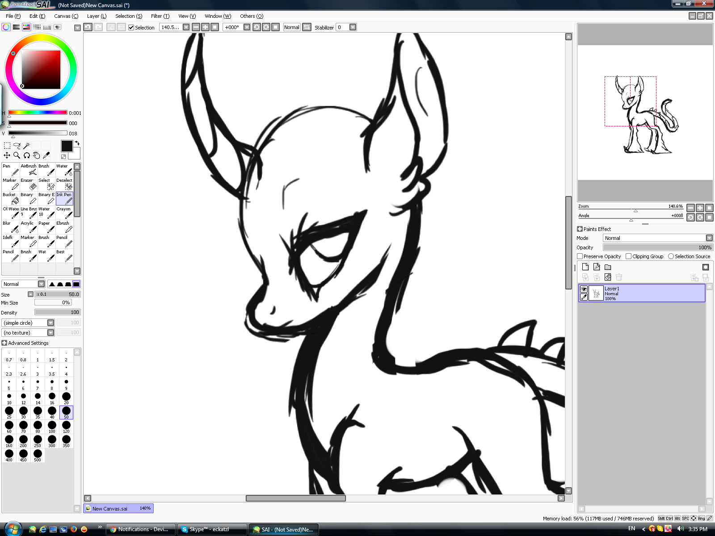Open the no texture dropdown
The width and height of the screenshot is (715, 536).
pyautogui.click(x=51, y=333)
